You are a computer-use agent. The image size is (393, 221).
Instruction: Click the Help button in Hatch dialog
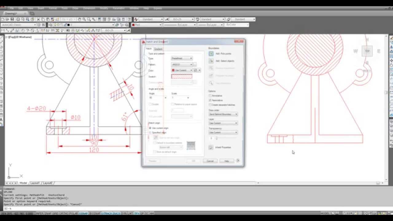pyautogui.click(x=227, y=161)
